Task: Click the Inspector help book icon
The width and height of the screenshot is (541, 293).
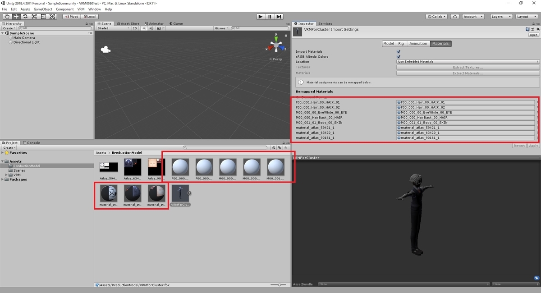Action: pyautogui.click(x=528, y=29)
